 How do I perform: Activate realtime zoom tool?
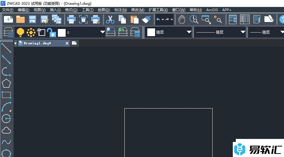click(x=194, y=19)
